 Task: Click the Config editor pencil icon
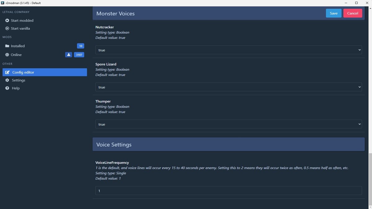(x=7, y=72)
